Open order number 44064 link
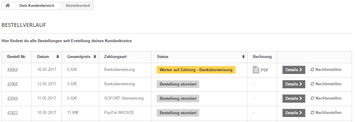This screenshot has width=355, height=122. [12, 70]
